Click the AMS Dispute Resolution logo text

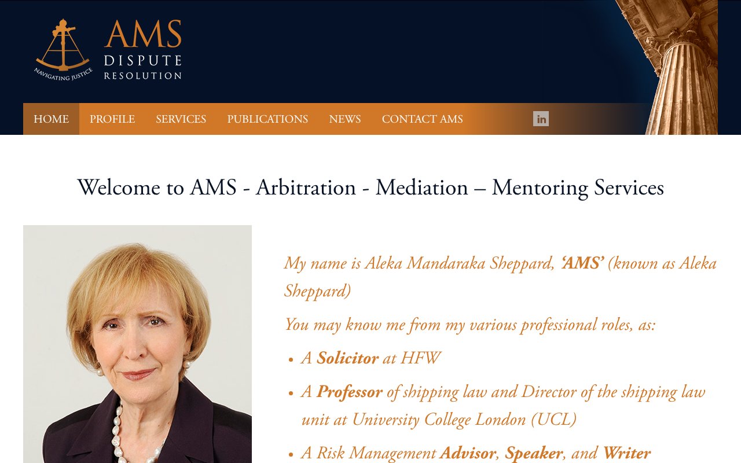click(142, 50)
